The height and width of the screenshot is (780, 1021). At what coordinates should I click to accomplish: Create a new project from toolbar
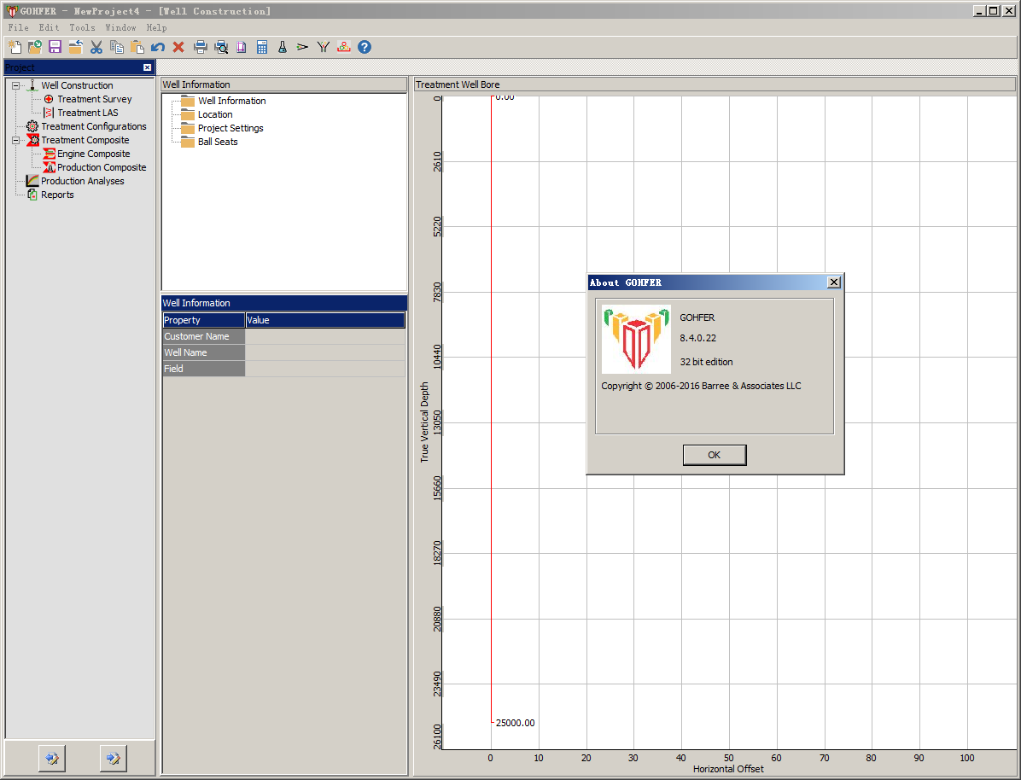(x=15, y=47)
